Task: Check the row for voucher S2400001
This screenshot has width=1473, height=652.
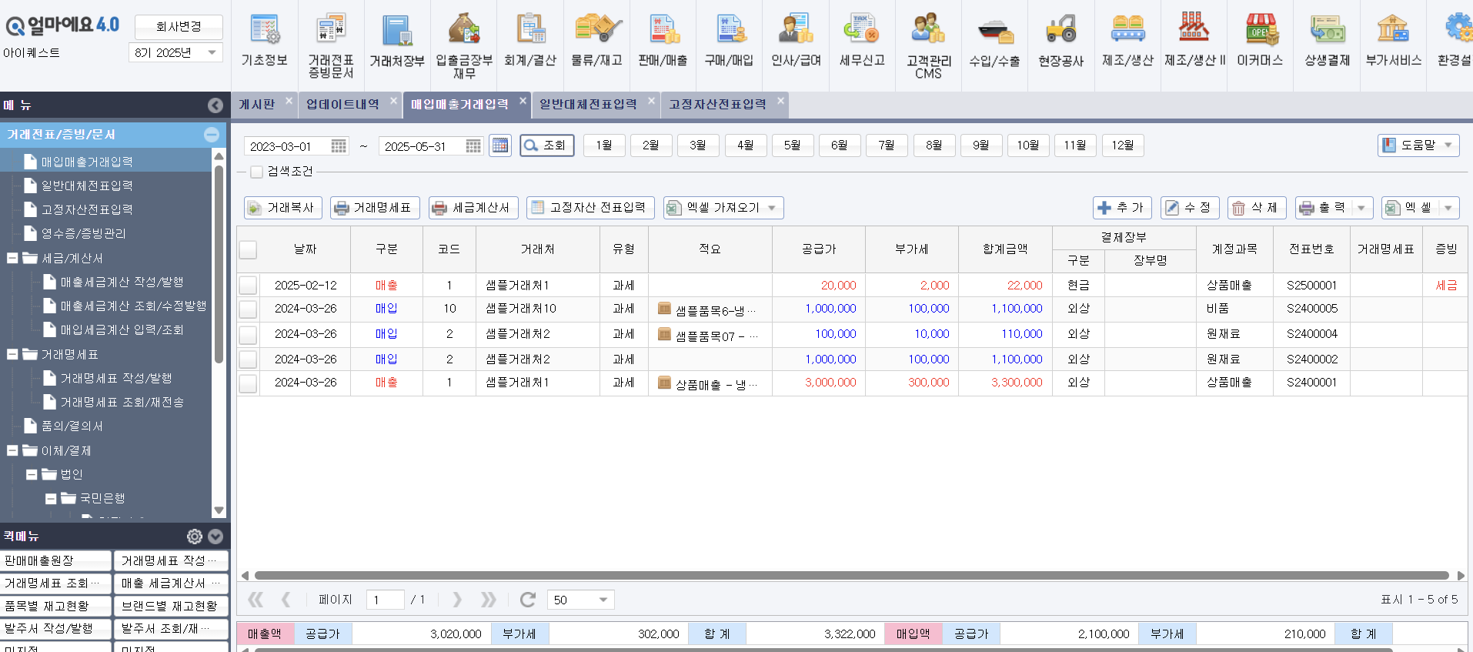Action: (248, 383)
